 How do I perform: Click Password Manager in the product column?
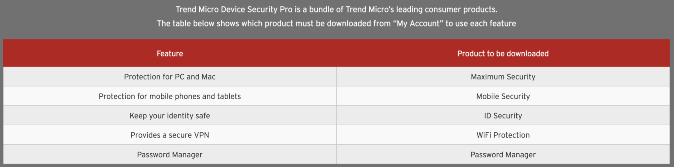503,155
